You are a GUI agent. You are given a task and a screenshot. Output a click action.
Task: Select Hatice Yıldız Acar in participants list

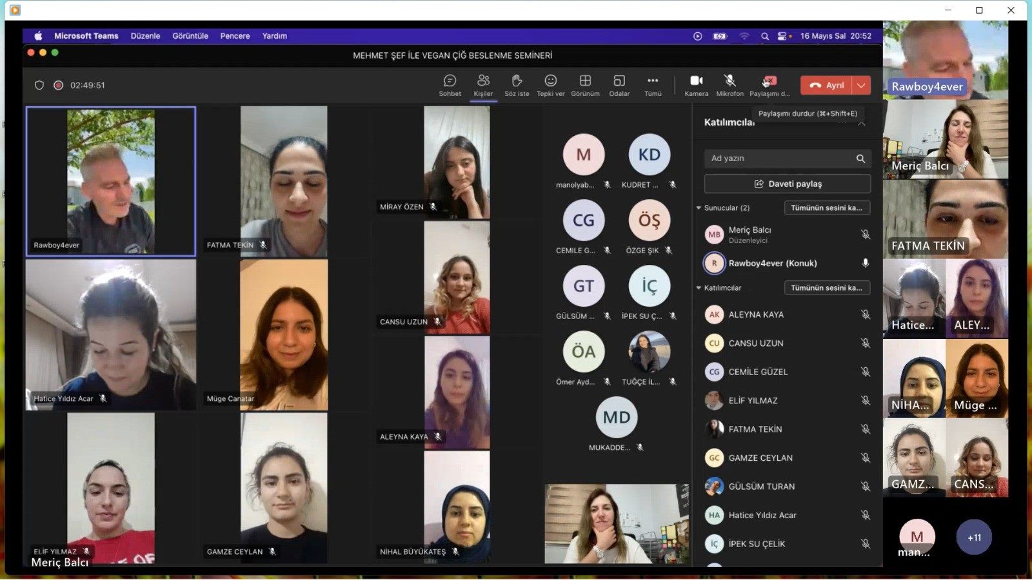788,515
